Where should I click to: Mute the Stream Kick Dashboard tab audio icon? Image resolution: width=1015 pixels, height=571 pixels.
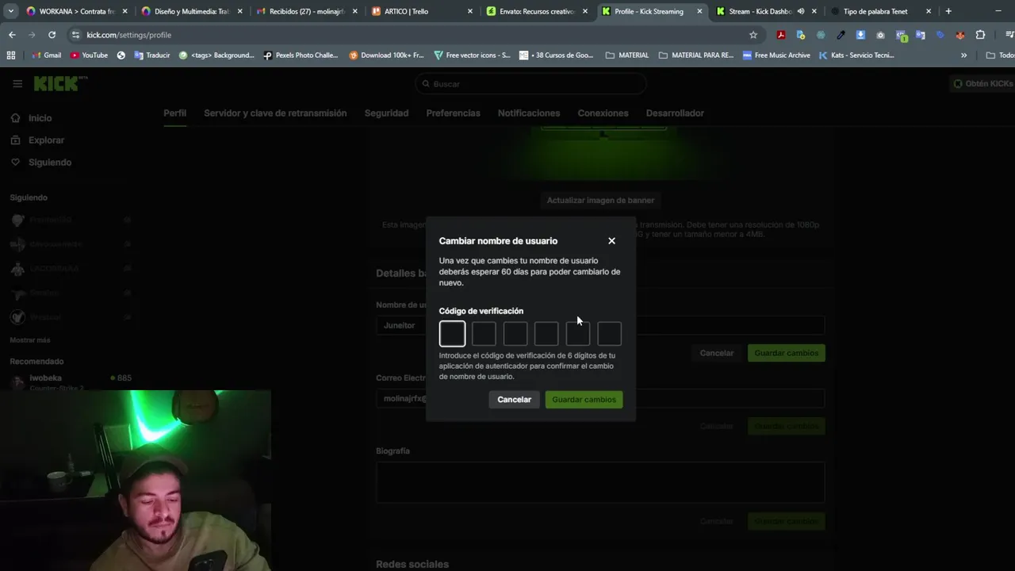tap(801, 11)
